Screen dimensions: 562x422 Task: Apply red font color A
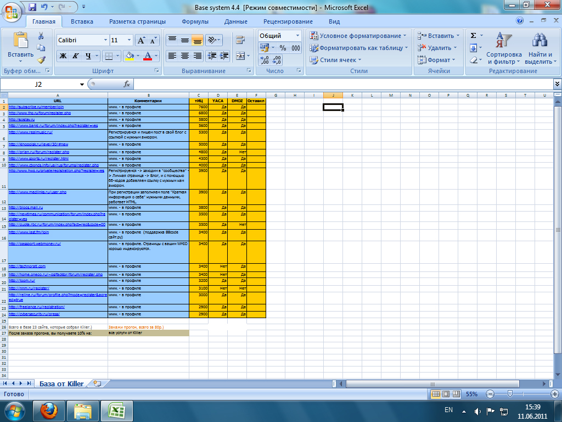[147, 55]
